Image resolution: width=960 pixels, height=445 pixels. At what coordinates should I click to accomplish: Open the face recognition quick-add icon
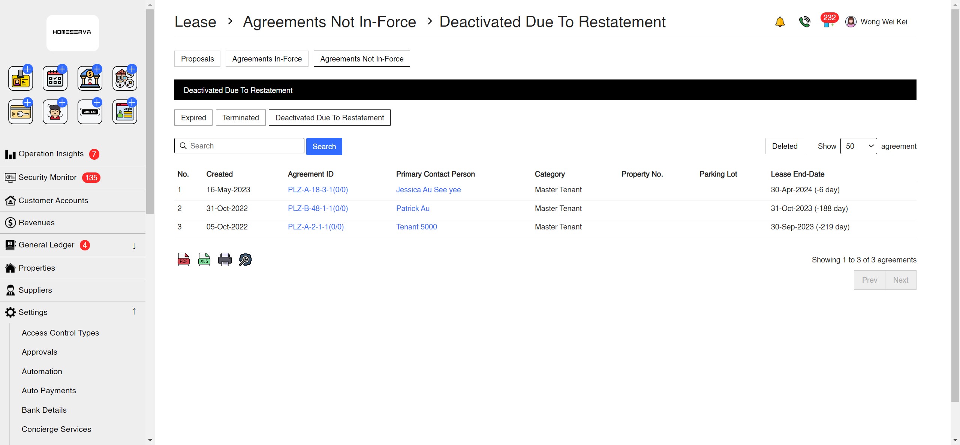[x=55, y=111]
